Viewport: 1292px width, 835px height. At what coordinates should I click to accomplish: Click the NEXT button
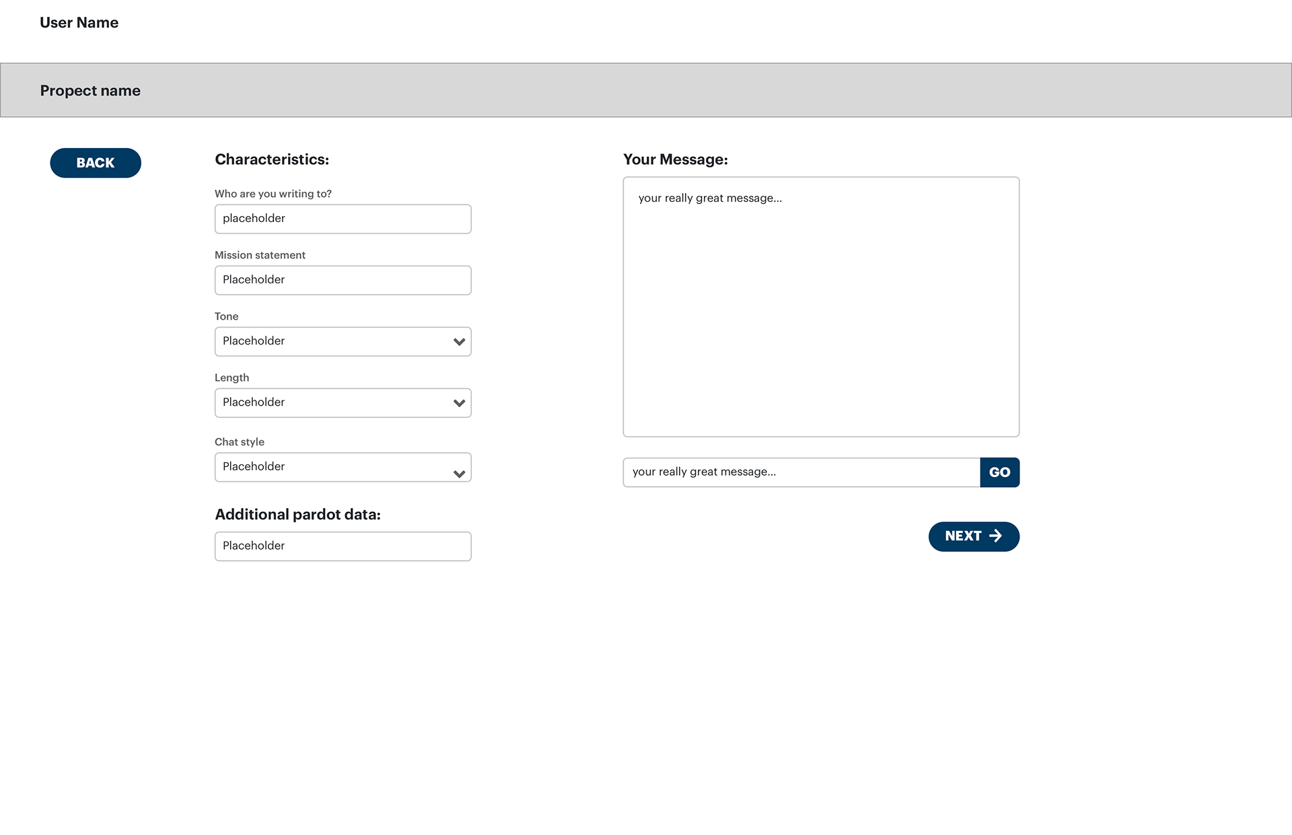[x=974, y=536]
